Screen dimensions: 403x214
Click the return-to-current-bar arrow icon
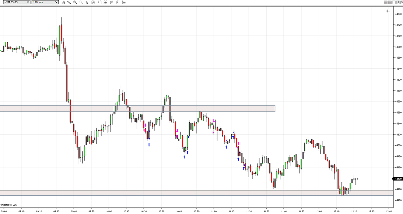pos(388,11)
